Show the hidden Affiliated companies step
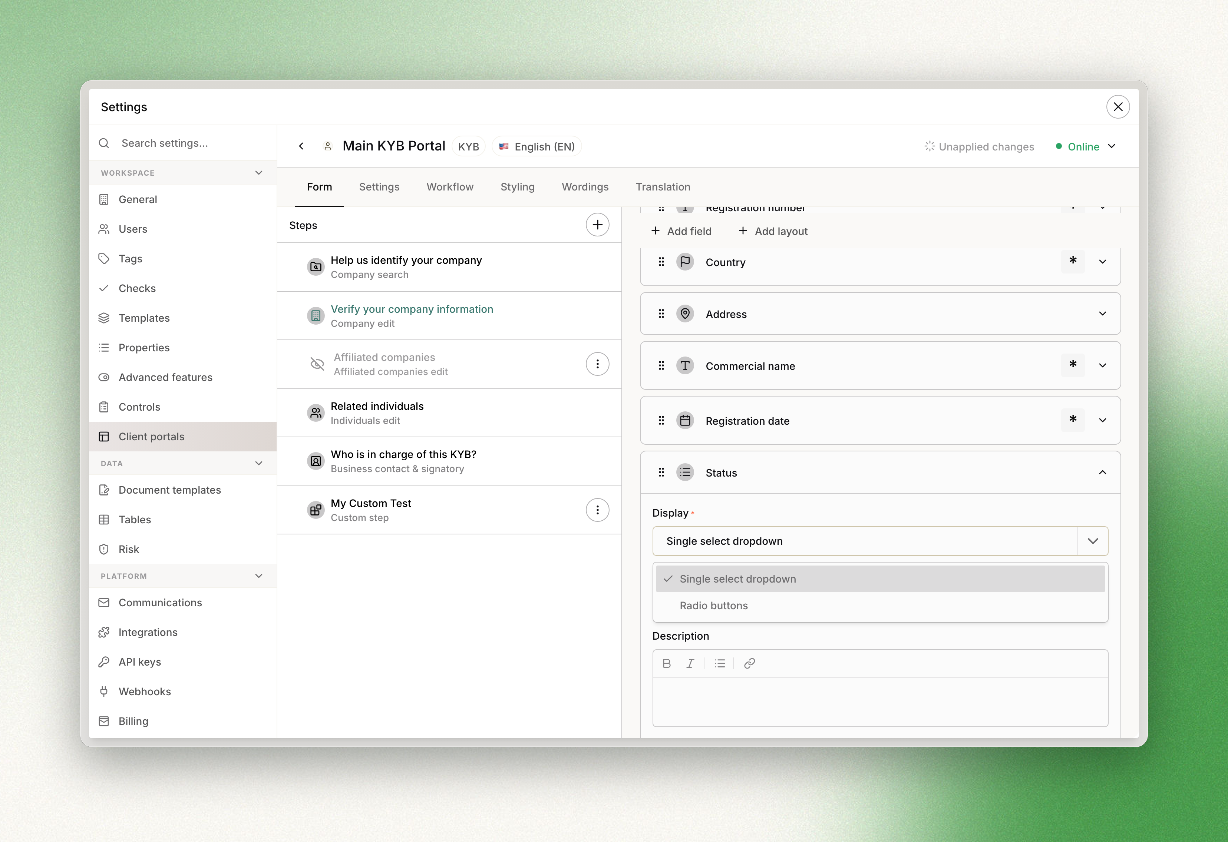The height and width of the screenshot is (842, 1228). 317,364
